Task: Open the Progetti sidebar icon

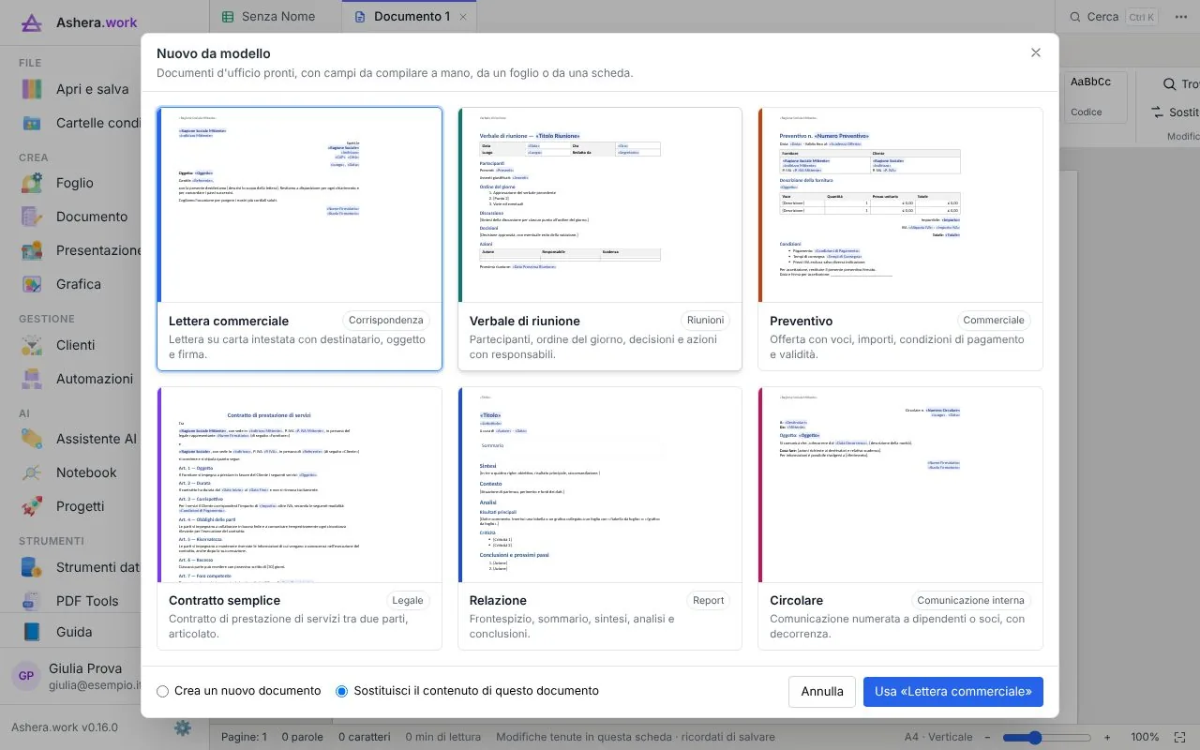Action: [32, 506]
